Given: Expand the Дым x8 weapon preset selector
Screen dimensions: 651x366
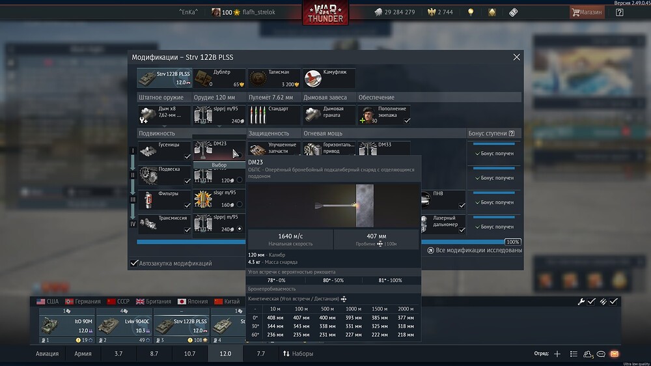Looking at the screenshot, I should [165, 115].
